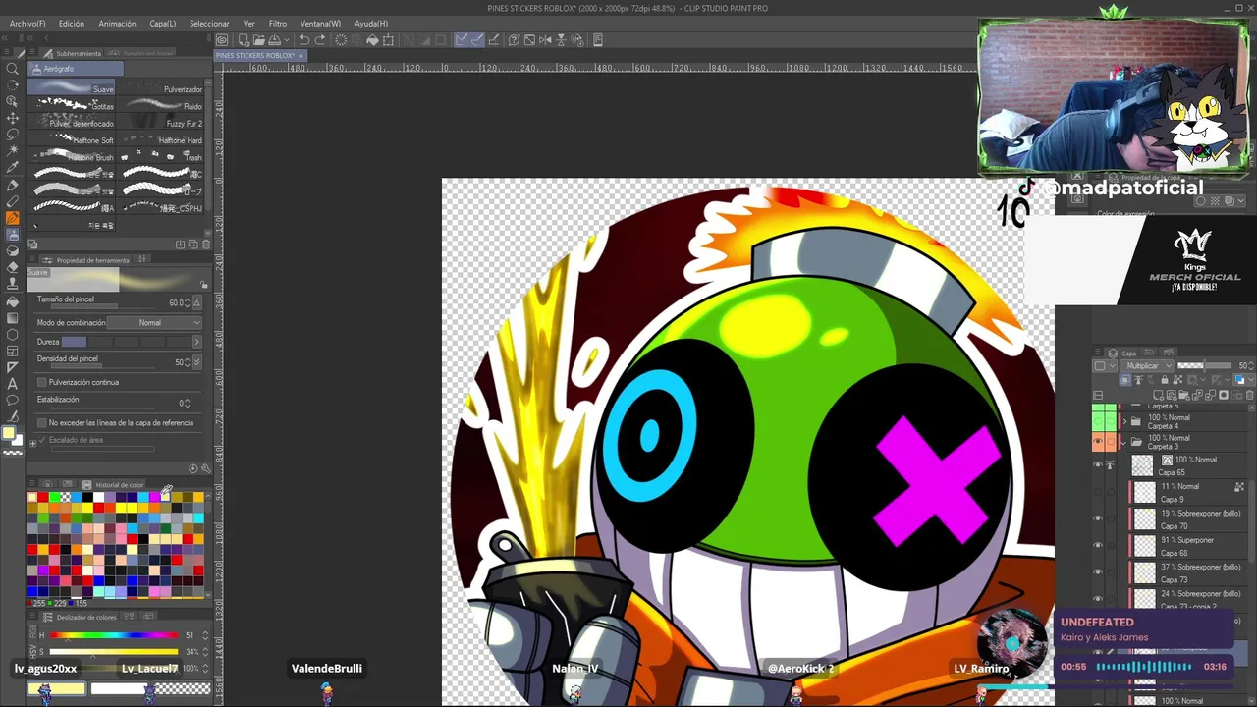Open Archivo menu
The width and height of the screenshot is (1257, 707).
pyautogui.click(x=27, y=23)
